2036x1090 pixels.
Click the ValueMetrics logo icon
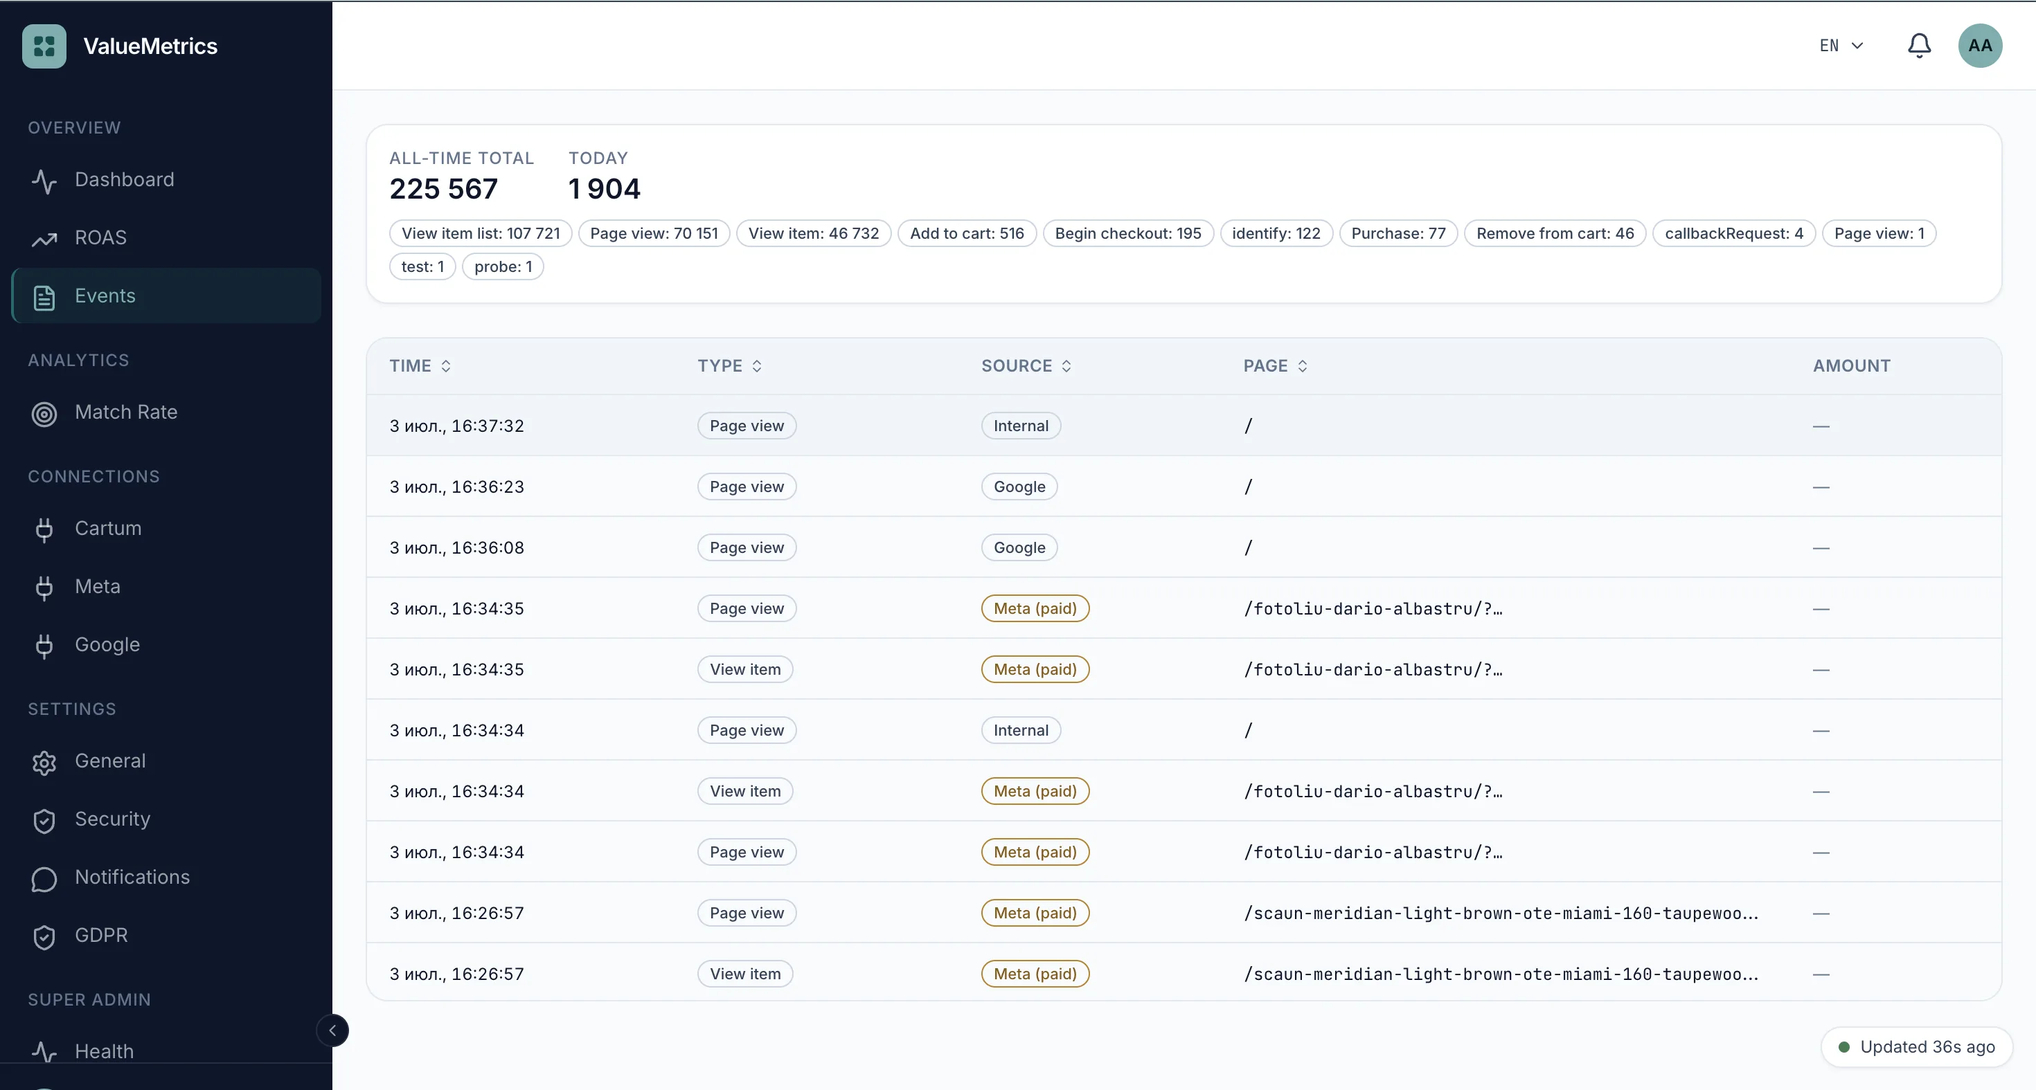point(44,46)
